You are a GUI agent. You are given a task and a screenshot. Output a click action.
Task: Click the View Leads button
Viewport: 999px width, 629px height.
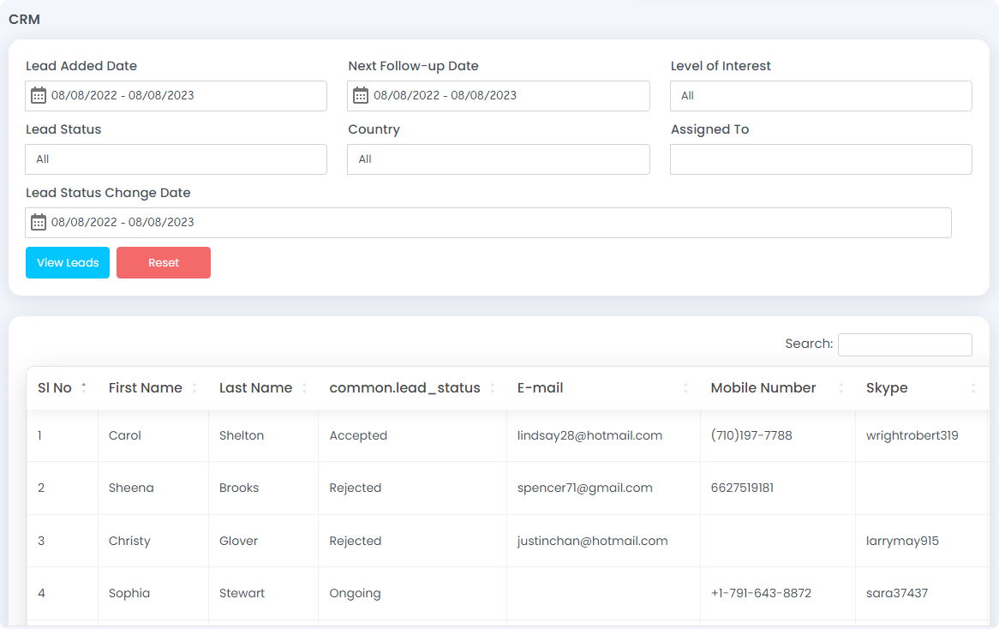(68, 262)
